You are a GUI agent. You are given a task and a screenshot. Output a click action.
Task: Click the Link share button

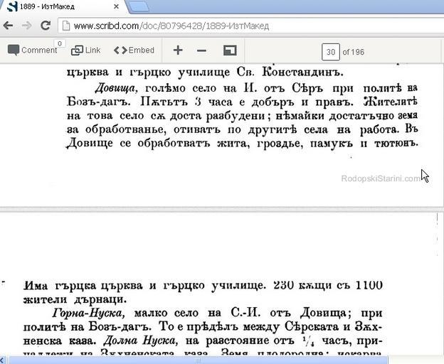coord(85,50)
